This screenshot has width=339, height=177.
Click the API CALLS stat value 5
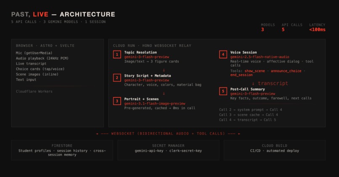tap(283, 29)
